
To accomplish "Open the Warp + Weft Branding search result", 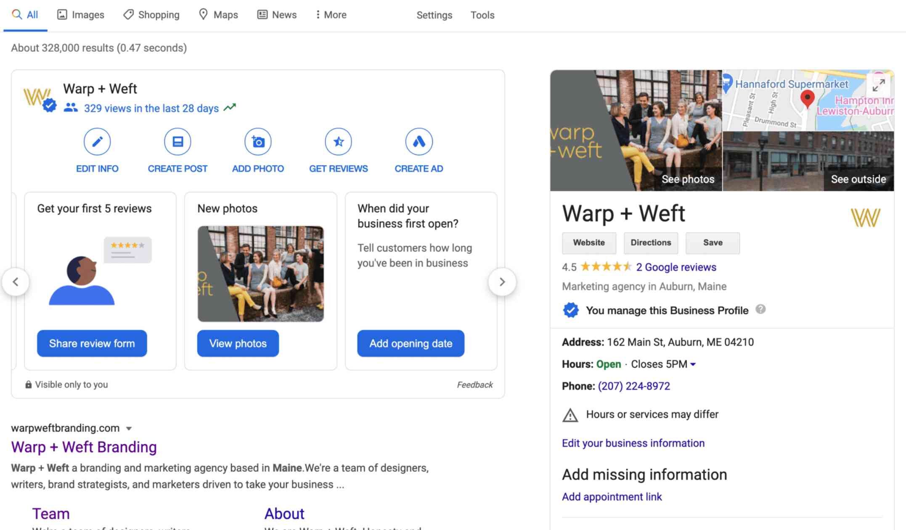I will point(84,447).
